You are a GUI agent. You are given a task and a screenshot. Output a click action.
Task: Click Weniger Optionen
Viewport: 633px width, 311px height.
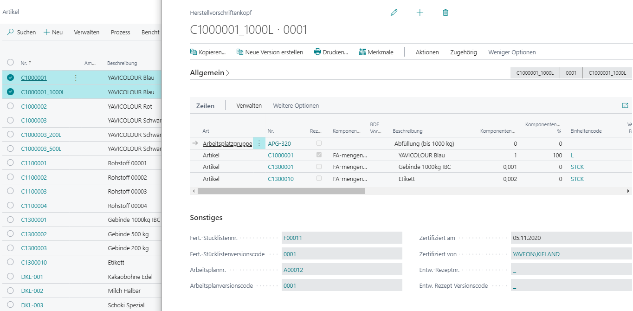click(x=512, y=52)
